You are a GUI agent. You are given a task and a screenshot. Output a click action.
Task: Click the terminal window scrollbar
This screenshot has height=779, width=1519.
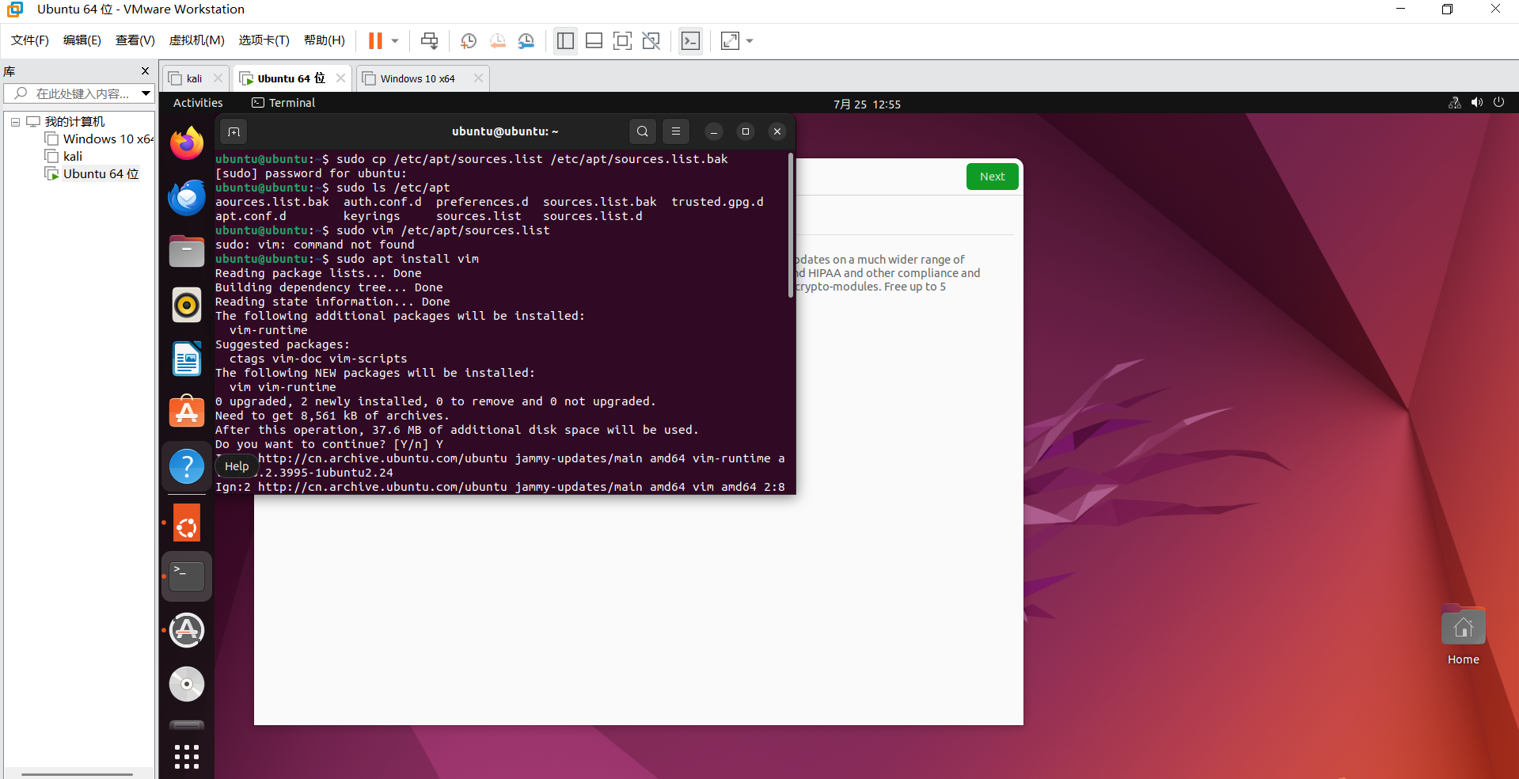pyautogui.click(x=791, y=225)
